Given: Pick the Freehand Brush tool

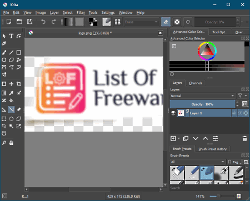Looking at the screenshot, I should click(4, 53).
